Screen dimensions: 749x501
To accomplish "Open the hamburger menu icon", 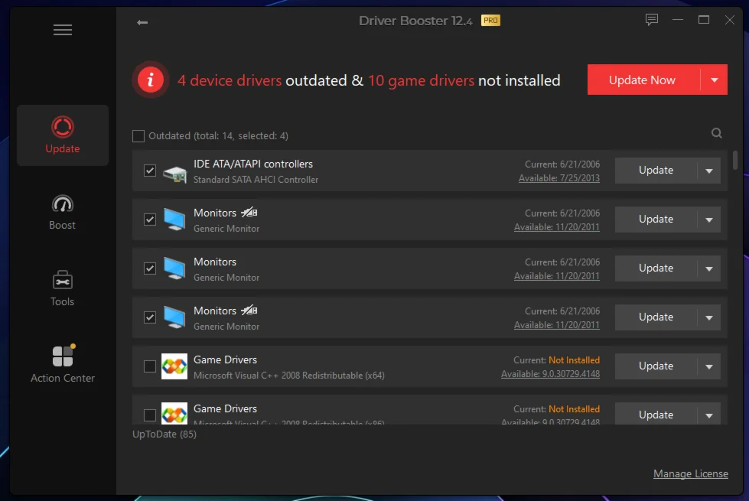I will 63,30.
